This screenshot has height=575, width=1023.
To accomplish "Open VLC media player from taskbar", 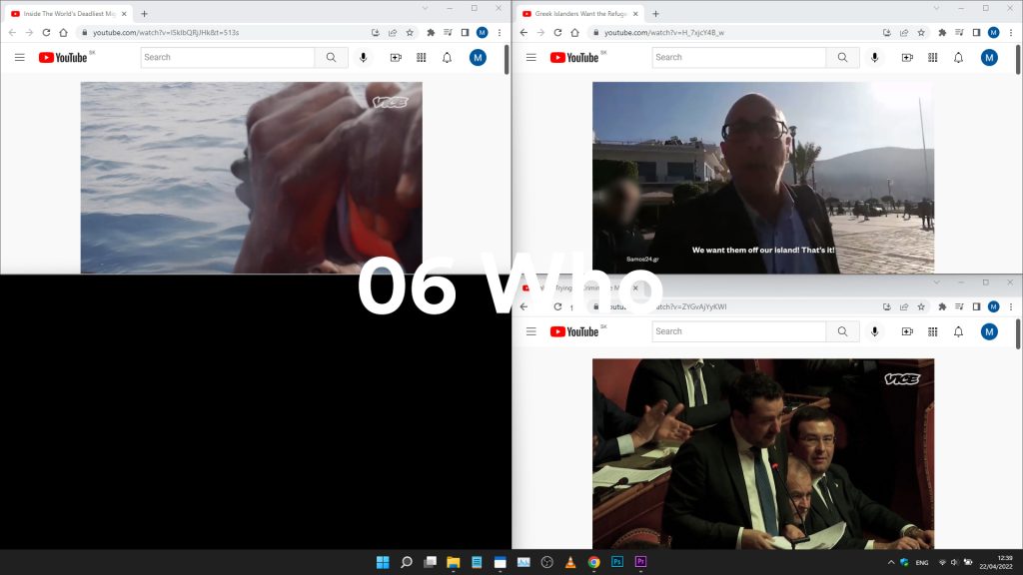I will [x=570, y=562].
